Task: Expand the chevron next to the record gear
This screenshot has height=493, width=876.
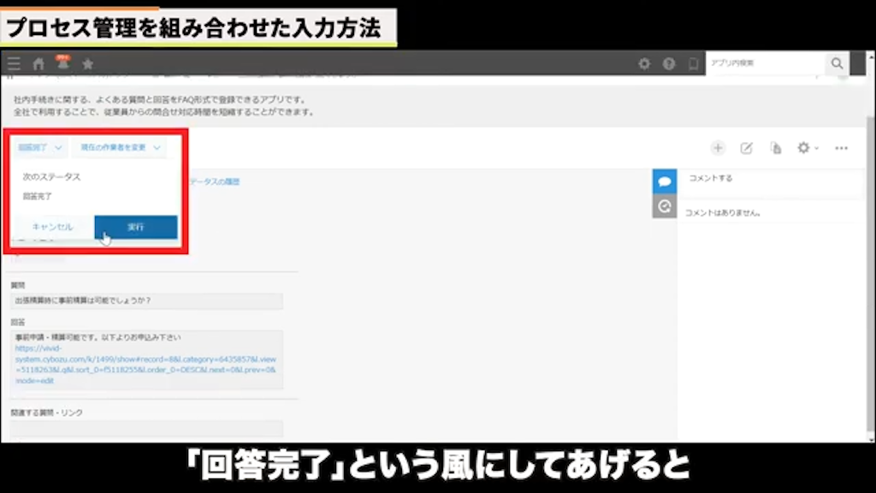Action: [816, 147]
